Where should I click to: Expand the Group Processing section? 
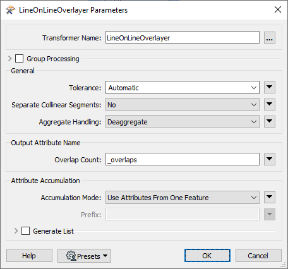[9, 59]
